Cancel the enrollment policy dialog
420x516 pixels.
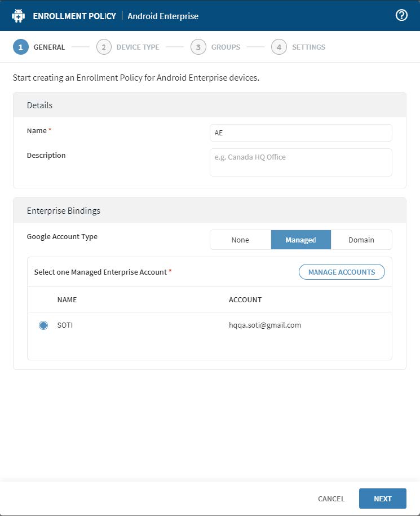pyautogui.click(x=331, y=499)
